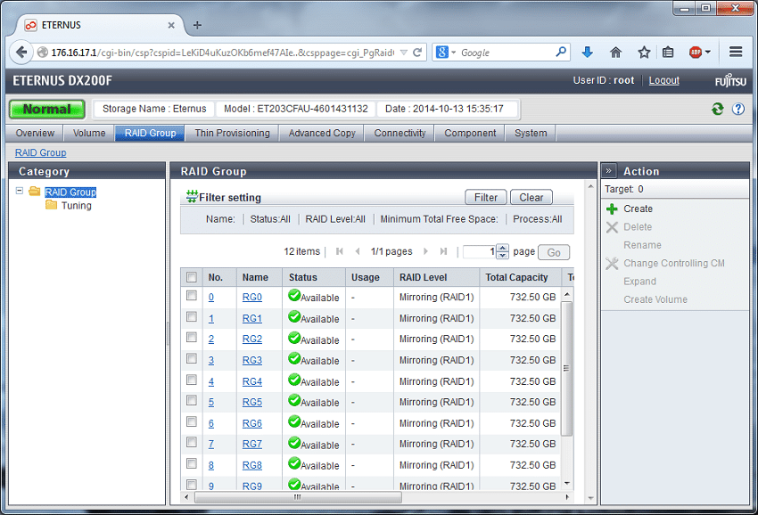758x515 pixels.
Task: Open the System tab
Action: point(531,133)
